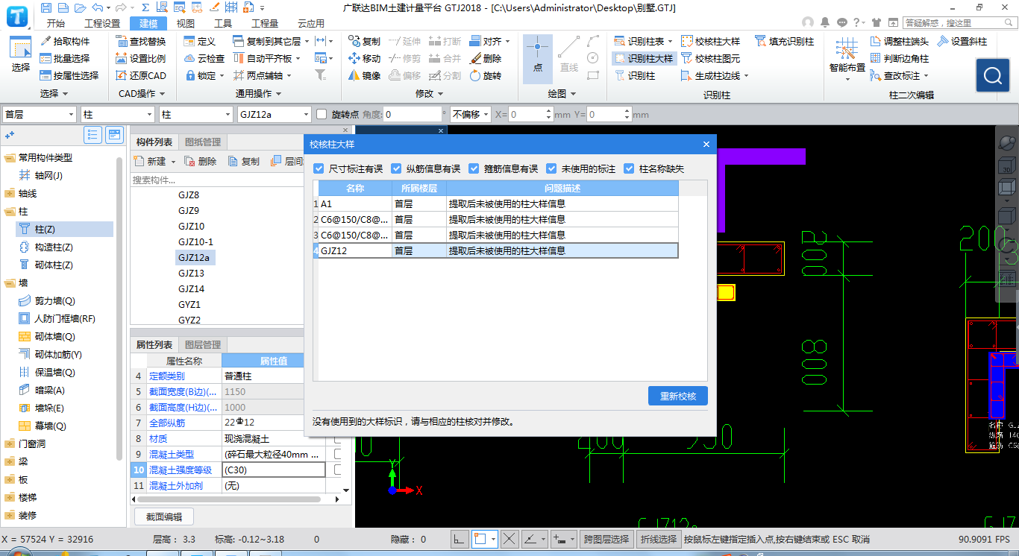Click the 旋转 rotate tool
Screen dimensions: 1019x556
point(486,75)
